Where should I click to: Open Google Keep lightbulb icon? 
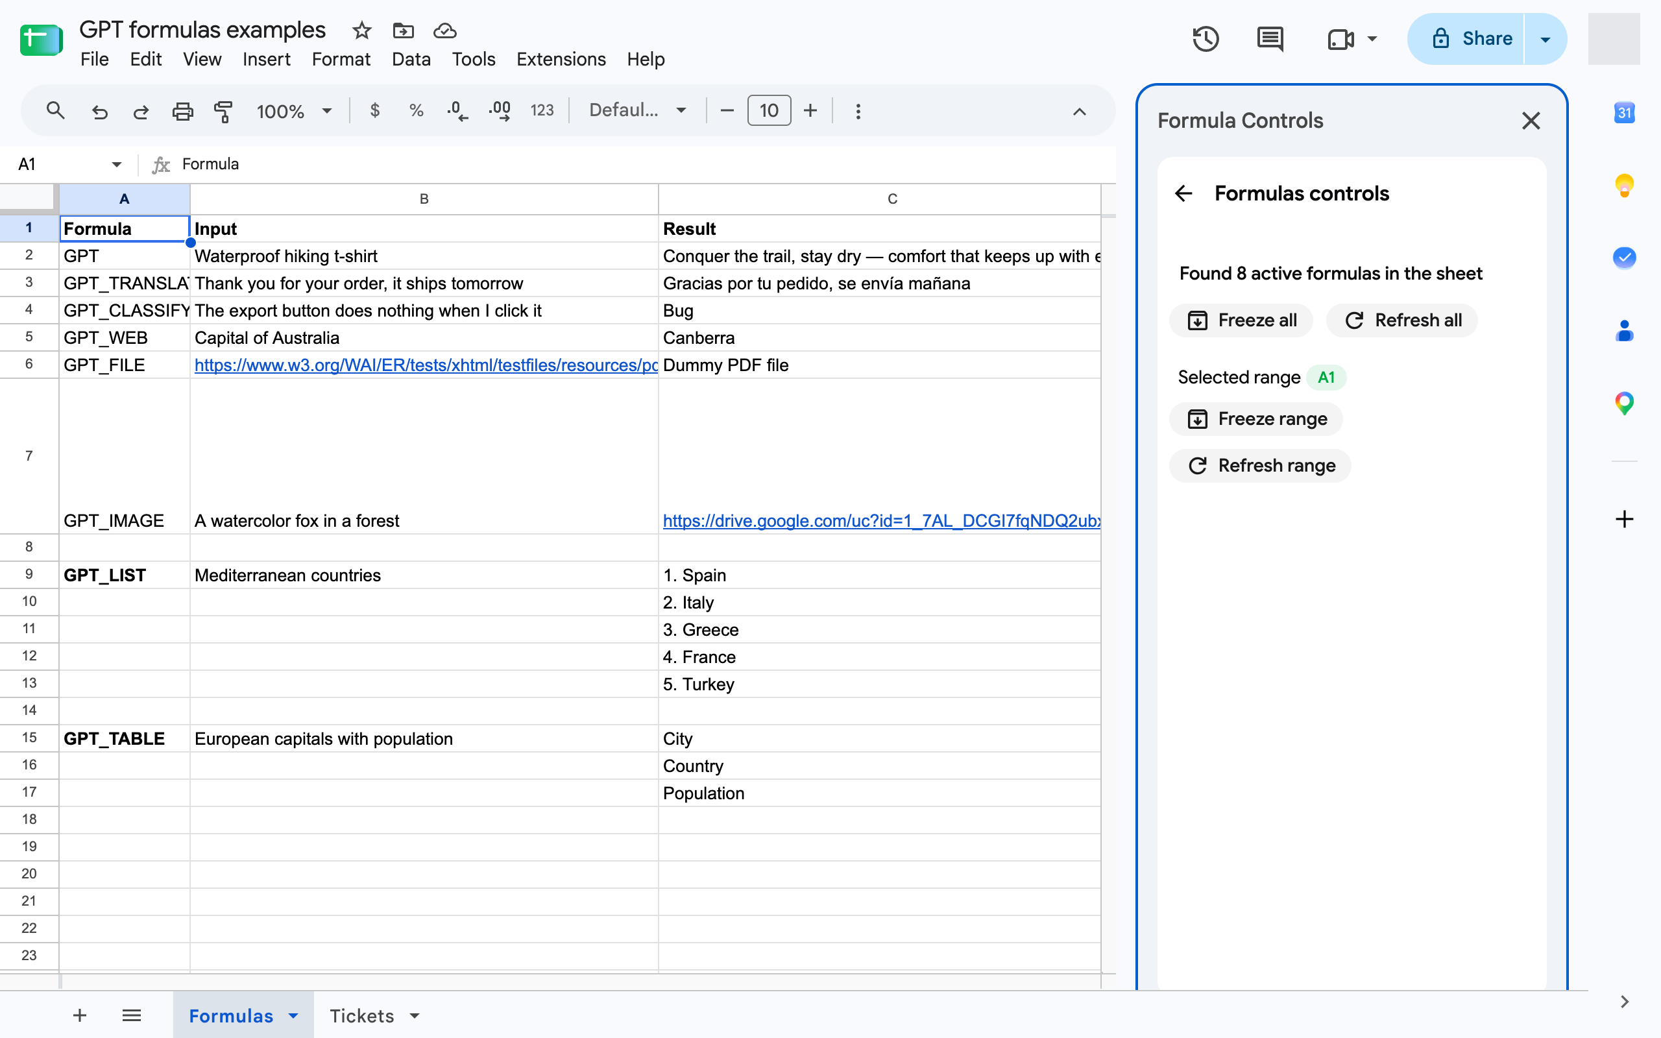pyautogui.click(x=1624, y=186)
